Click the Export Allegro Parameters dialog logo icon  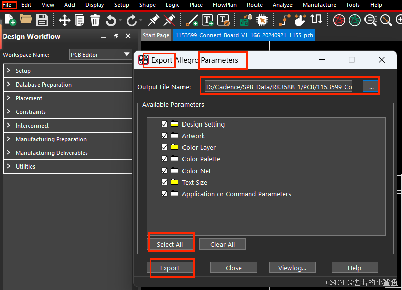143,60
